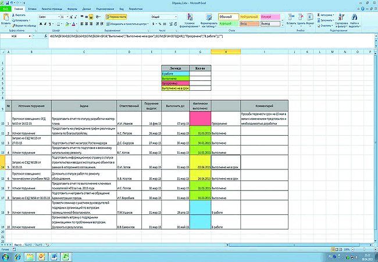This screenshot has height=262, width=378.
Task: Click the zoom slider in status bar
Action: pyautogui.click(x=364, y=249)
